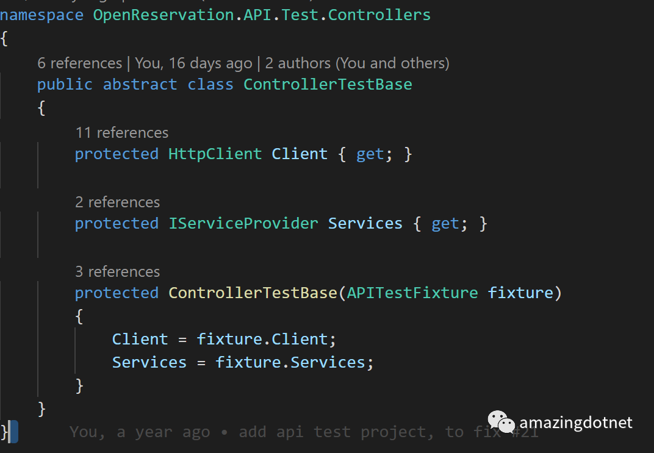The width and height of the screenshot is (654, 453).
Task: Click the IServiceProvider type name
Action: click(x=243, y=224)
